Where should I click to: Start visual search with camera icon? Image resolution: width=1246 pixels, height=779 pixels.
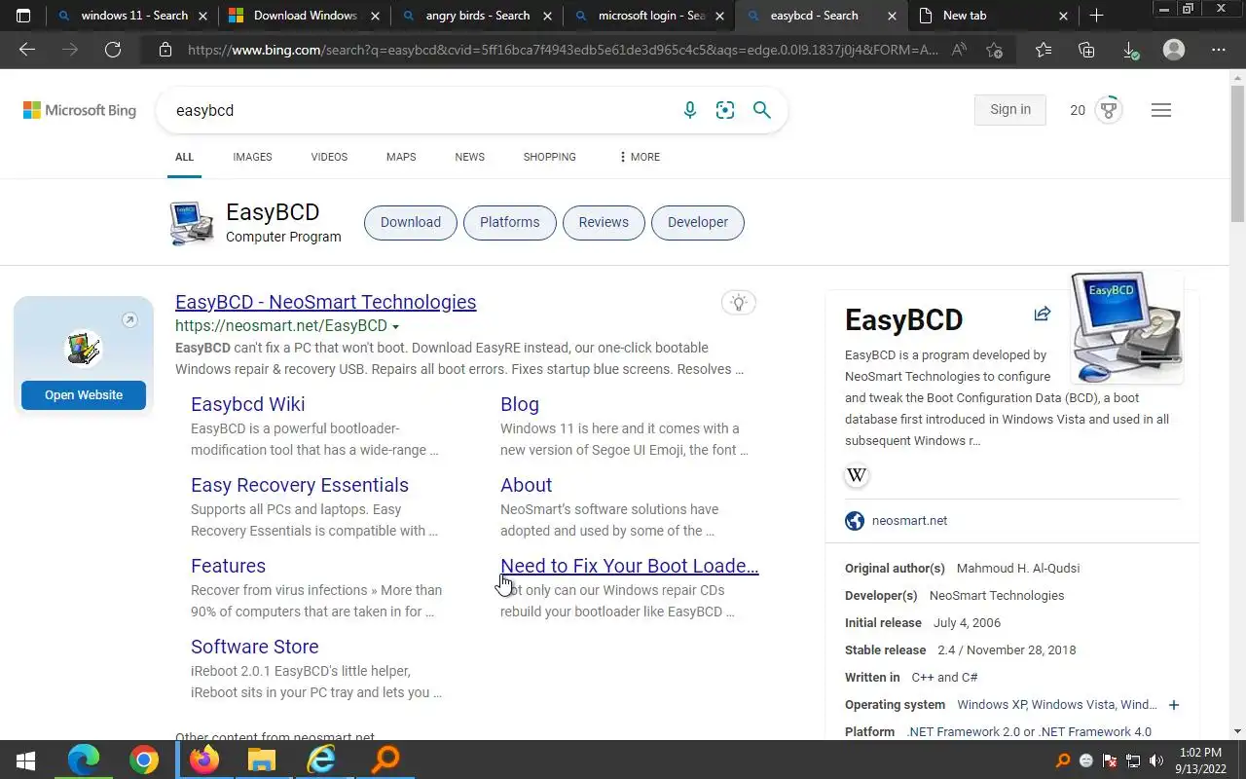[725, 110]
